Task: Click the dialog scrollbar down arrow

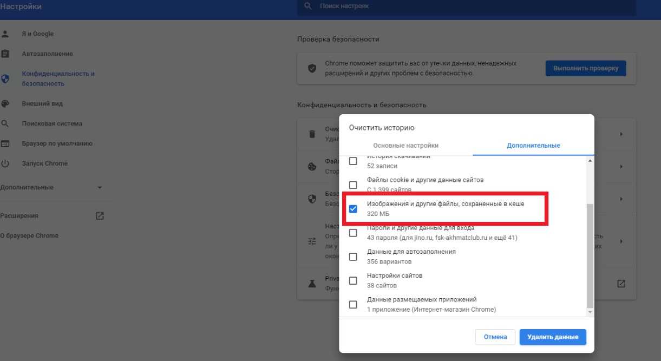Action: click(590, 312)
